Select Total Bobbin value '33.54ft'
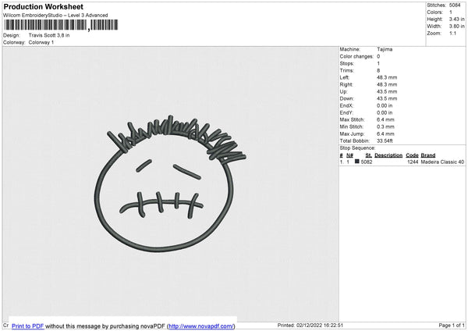The height and width of the screenshot is (331, 468). pyautogui.click(x=385, y=141)
